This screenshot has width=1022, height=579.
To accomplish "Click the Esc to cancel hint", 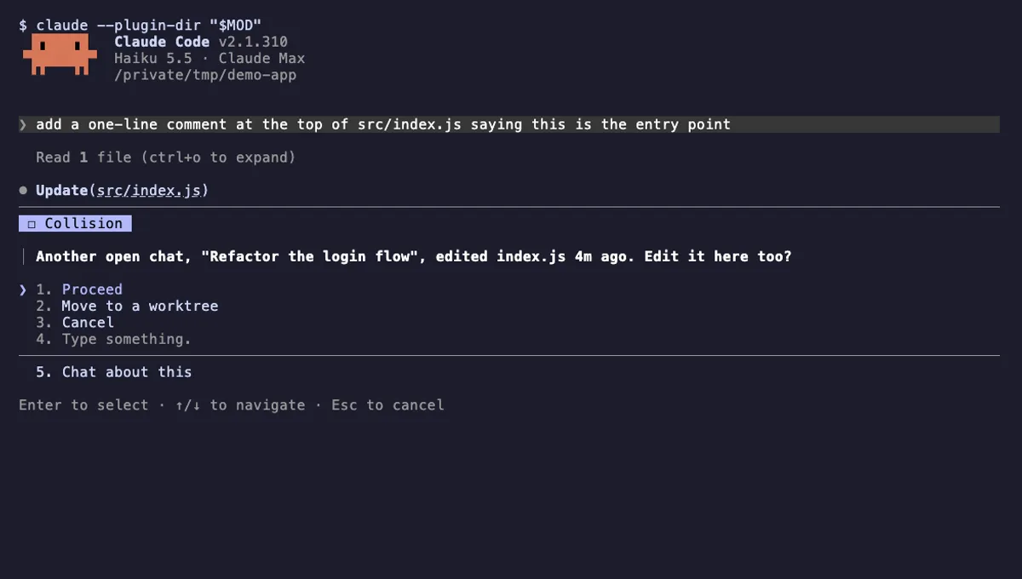I will pos(388,405).
